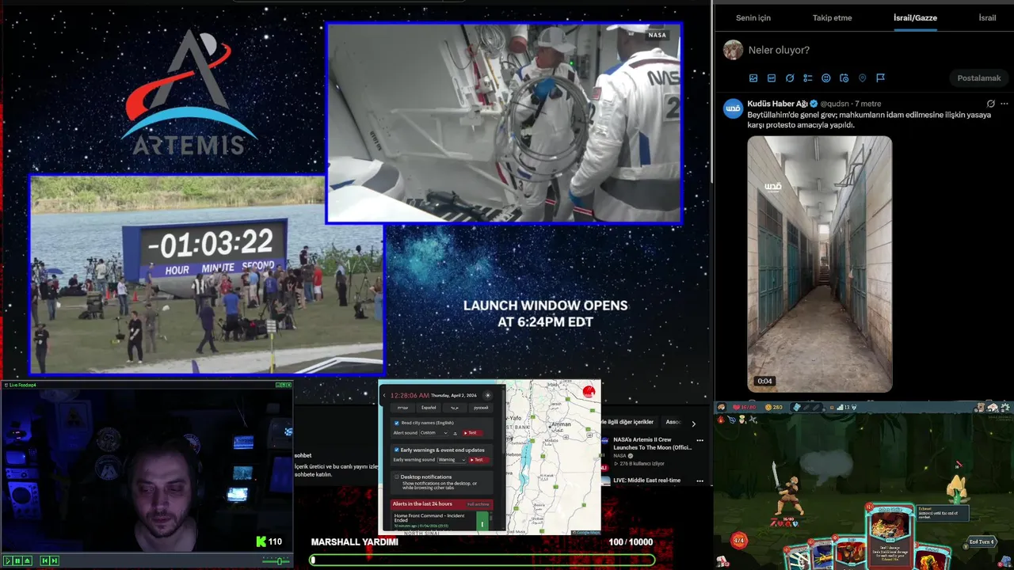This screenshot has width=1014, height=570.
Task: Click the Marshall Yardımı donation progress bar
Action: 482,560
